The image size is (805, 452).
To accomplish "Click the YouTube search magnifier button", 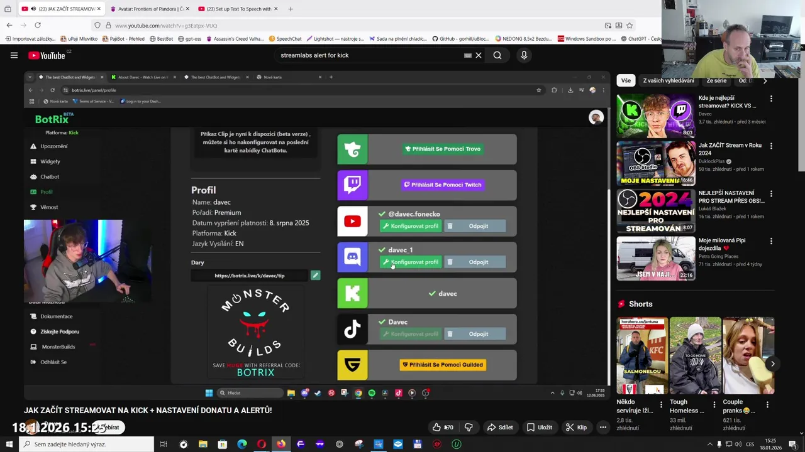I will 497,55.
